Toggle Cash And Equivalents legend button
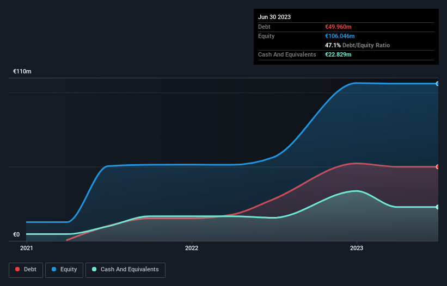The height and width of the screenshot is (286, 447). (125, 270)
